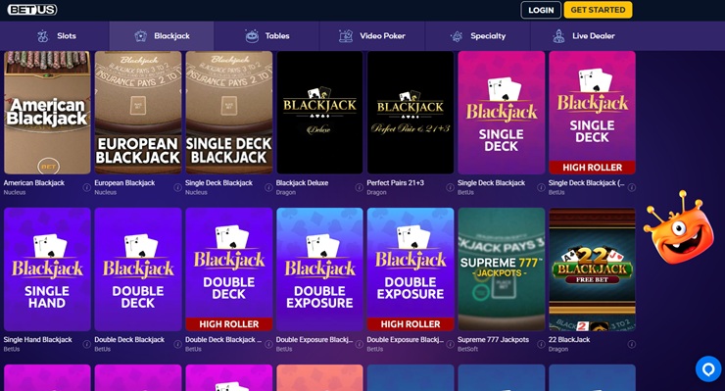Click the Blackjack cards icon in tab
Image resolution: width=725 pixels, height=391 pixels.
pyautogui.click(x=140, y=35)
